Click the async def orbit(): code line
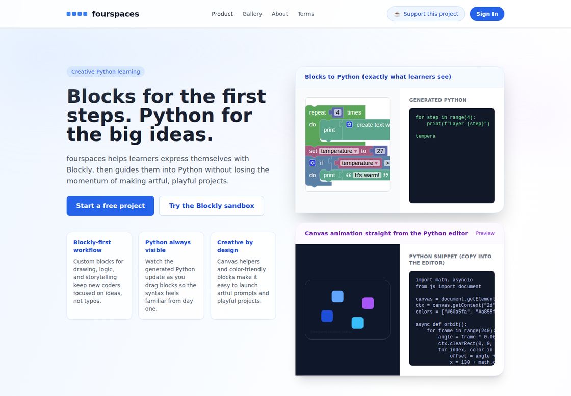 [441, 324]
